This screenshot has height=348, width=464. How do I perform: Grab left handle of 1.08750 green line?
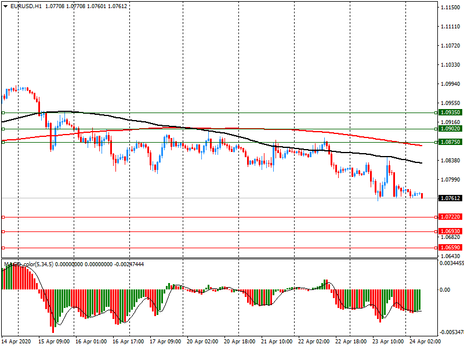pyautogui.click(x=3, y=142)
